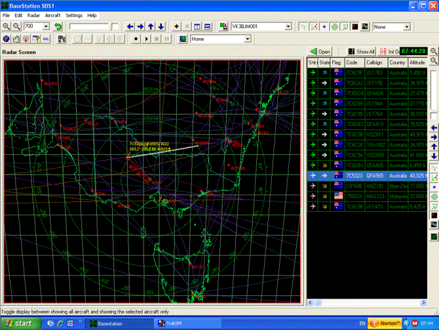Select the VOZ811 aircraft row
The image size is (439, 330).
[367, 134]
